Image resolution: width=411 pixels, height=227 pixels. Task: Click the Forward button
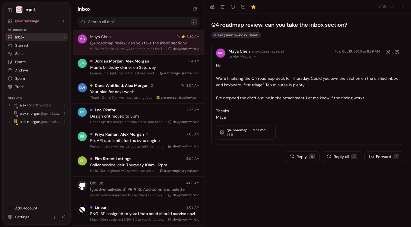tap(384, 157)
